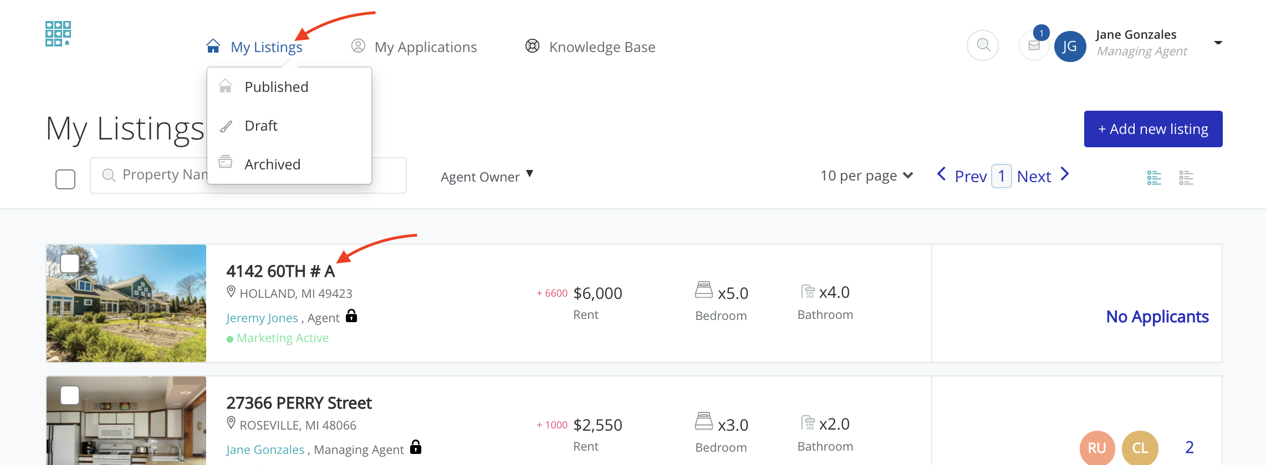Select Published from My Listings menu

[x=276, y=87]
